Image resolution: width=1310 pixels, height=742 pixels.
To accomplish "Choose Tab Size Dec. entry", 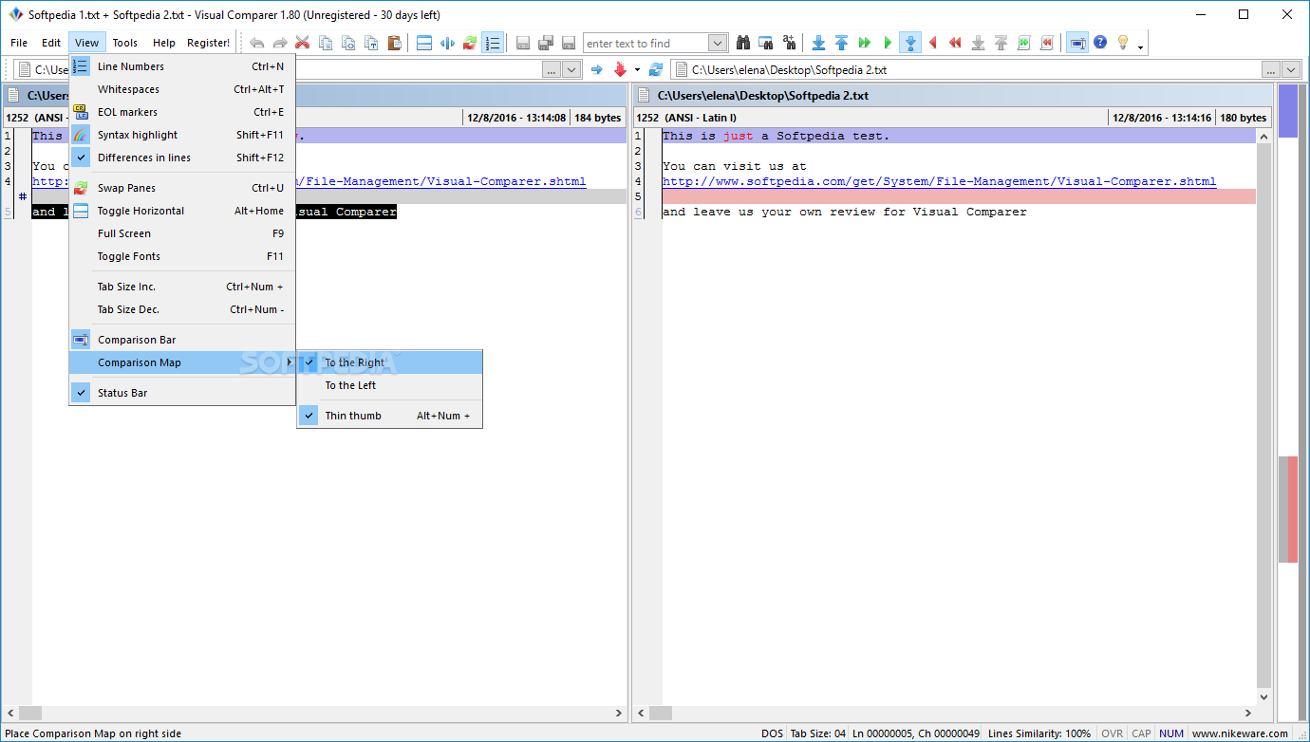I will click(182, 309).
